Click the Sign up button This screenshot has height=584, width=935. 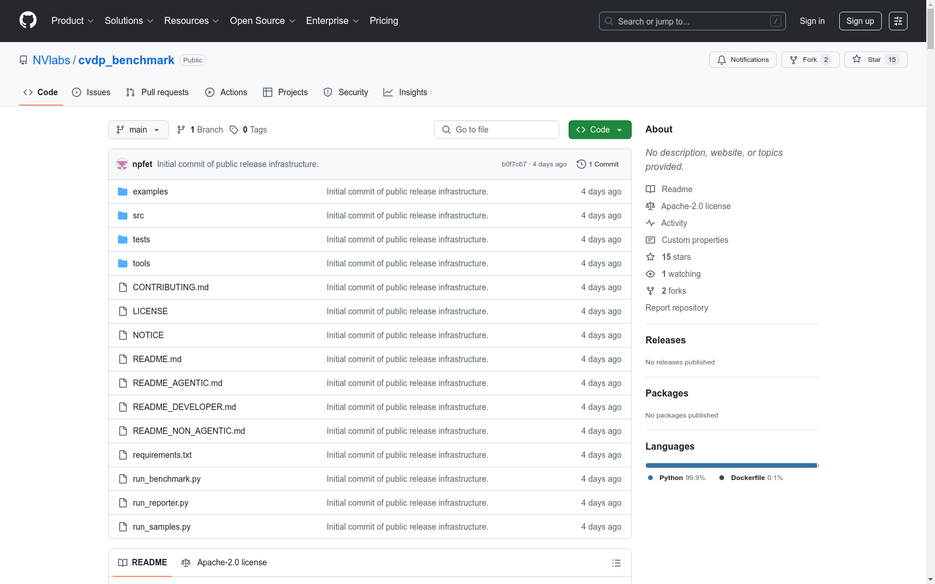tap(860, 21)
